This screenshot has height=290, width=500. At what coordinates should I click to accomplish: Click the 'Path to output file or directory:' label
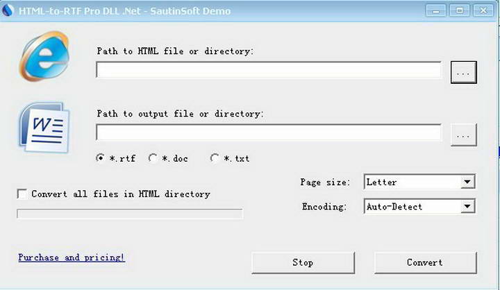tap(180, 114)
